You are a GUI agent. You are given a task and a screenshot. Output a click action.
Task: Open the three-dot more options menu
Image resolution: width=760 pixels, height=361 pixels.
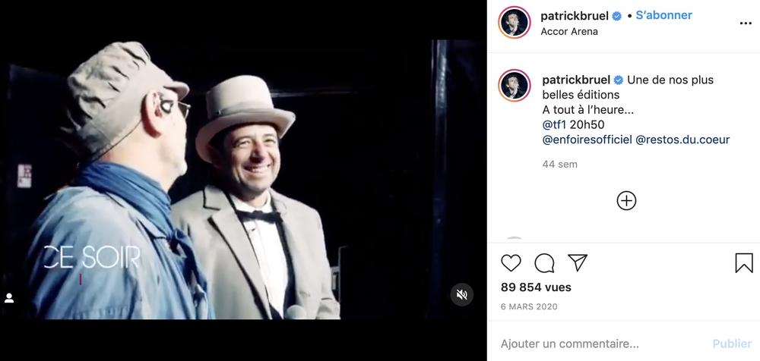click(746, 24)
